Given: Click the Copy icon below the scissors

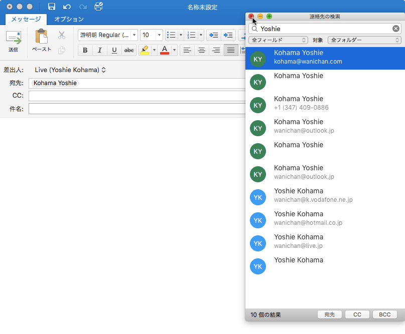Looking at the screenshot, I should (61, 50).
